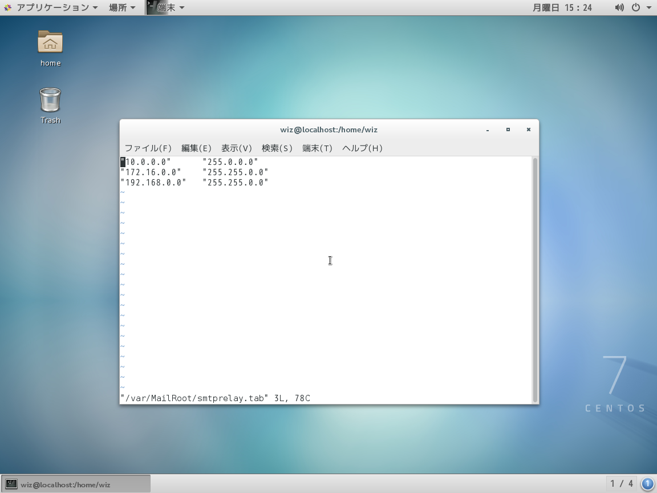Image resolution: width=657 pixels, height=493 pixels.
Task: Click the "255.0.0.0" netmask on first line
Action: pyautogui.click(x=230, y=162)
